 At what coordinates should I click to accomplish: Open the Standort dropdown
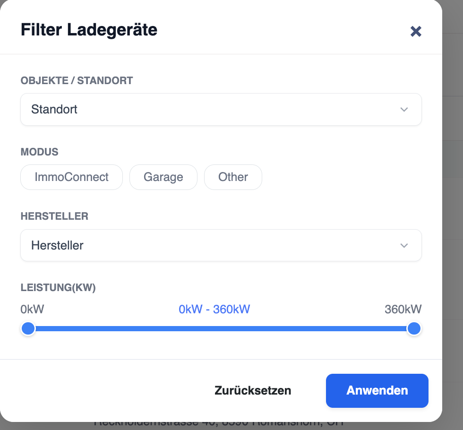(x=221, y=109)
